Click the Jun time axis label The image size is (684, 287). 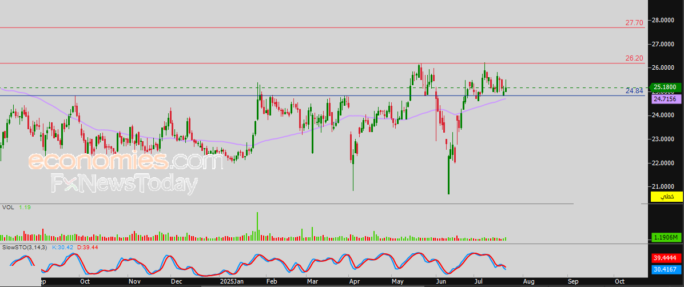click(442, 282)
